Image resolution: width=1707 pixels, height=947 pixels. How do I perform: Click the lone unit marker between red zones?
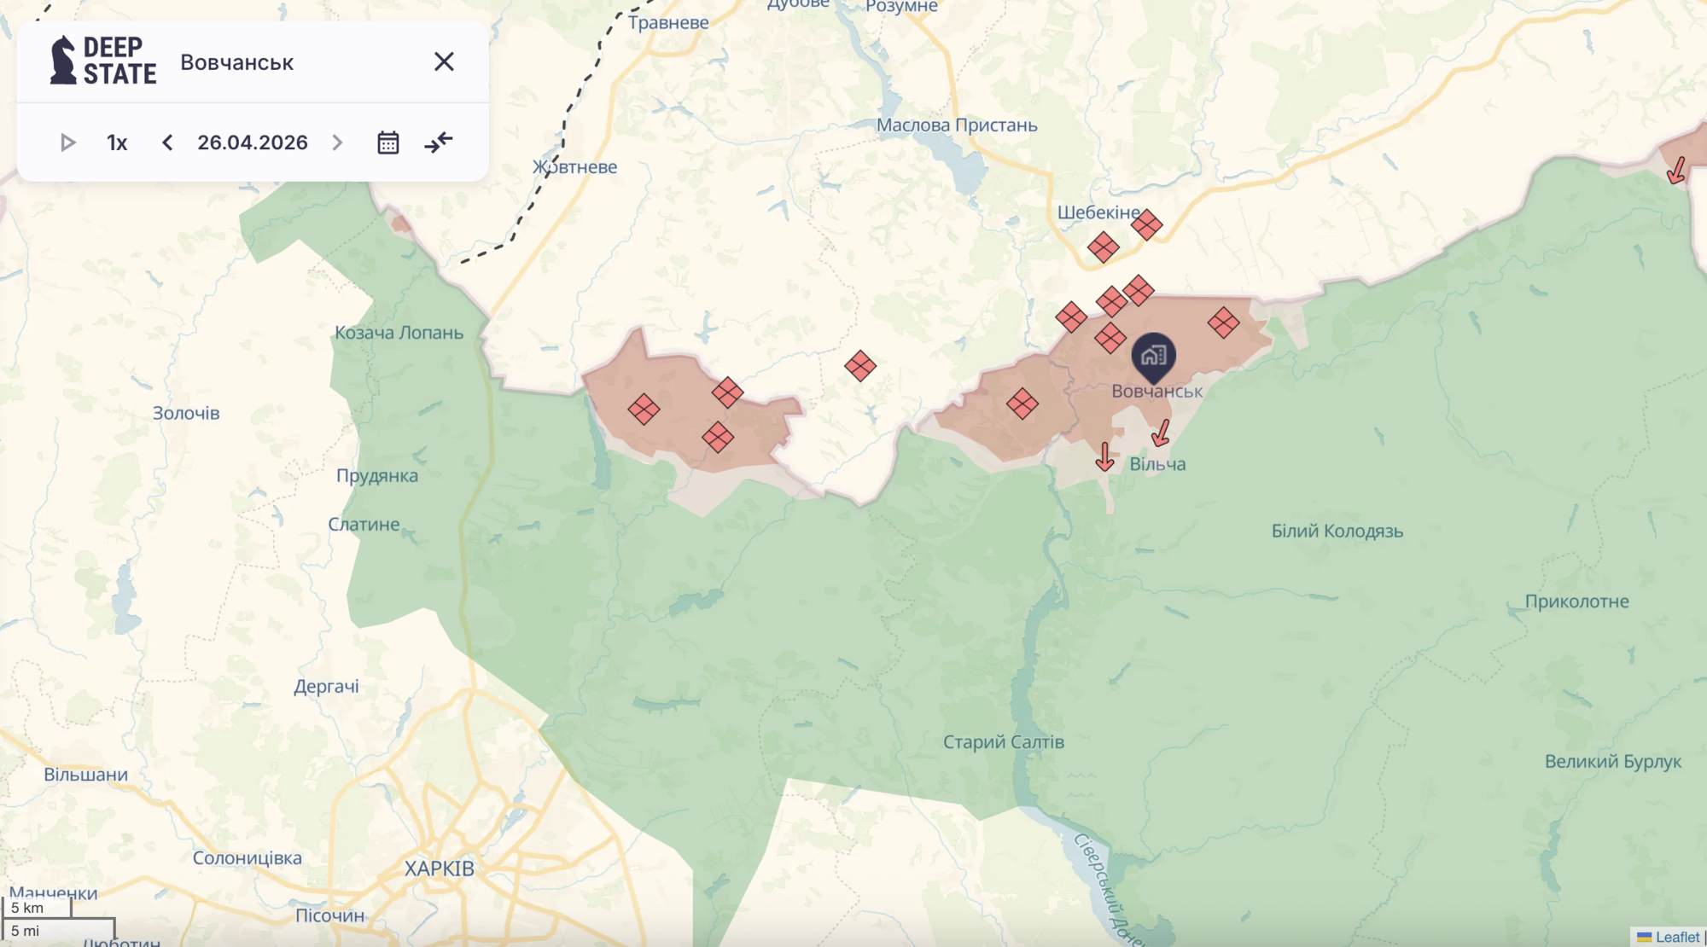coord(860,366)
